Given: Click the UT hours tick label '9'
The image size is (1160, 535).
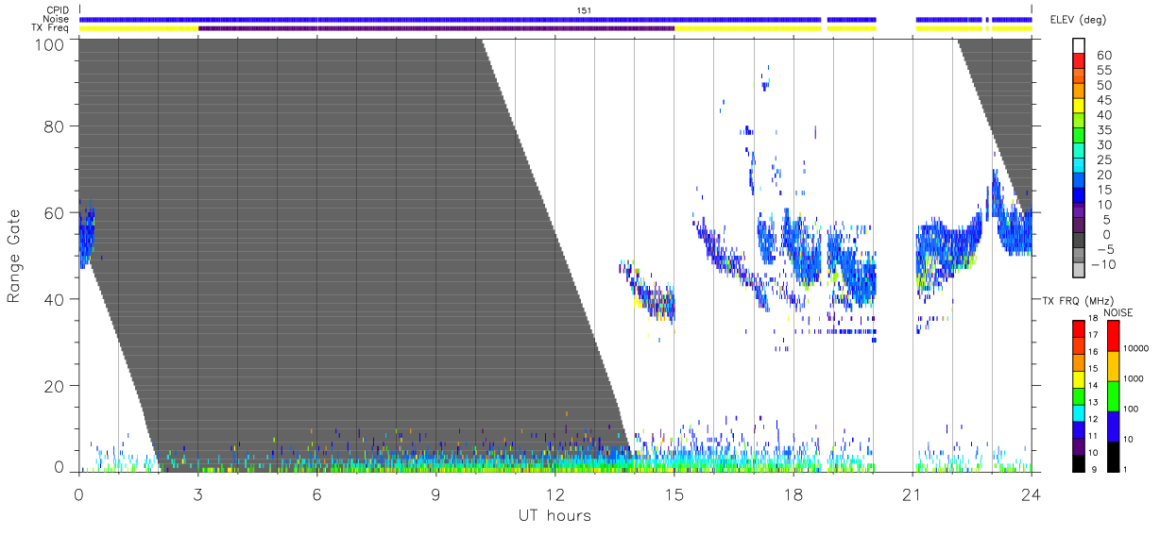Looking at the screenshot, I should [435, 493].
